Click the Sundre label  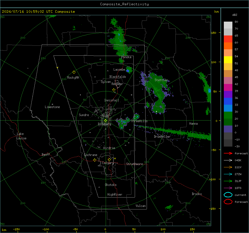(x=84, y=115)
